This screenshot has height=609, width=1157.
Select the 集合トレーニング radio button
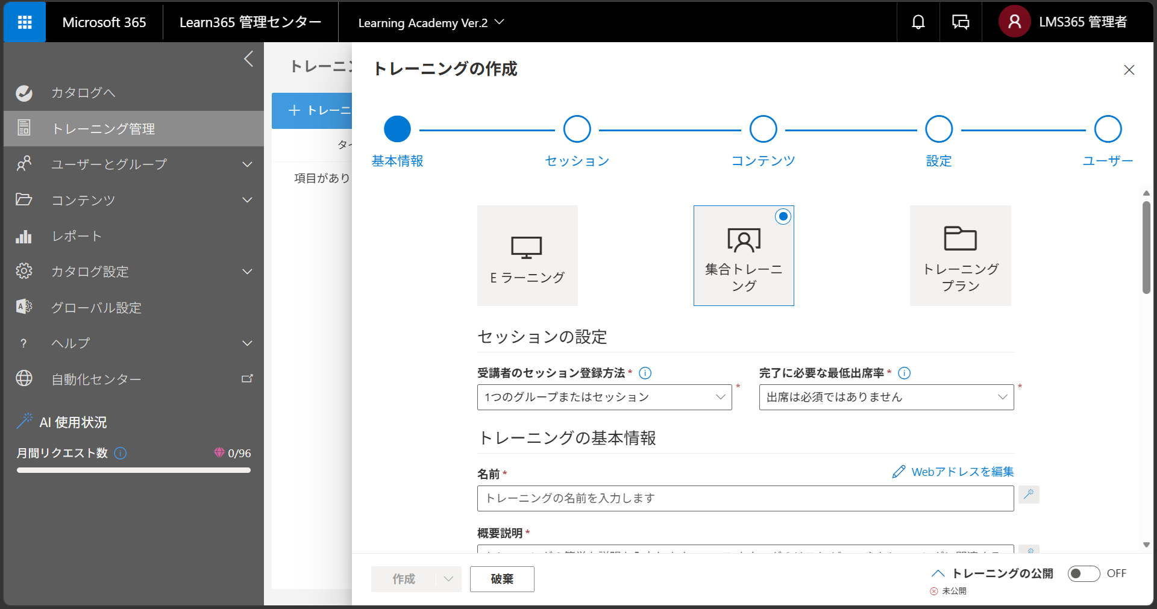click(x=783, y=216)
